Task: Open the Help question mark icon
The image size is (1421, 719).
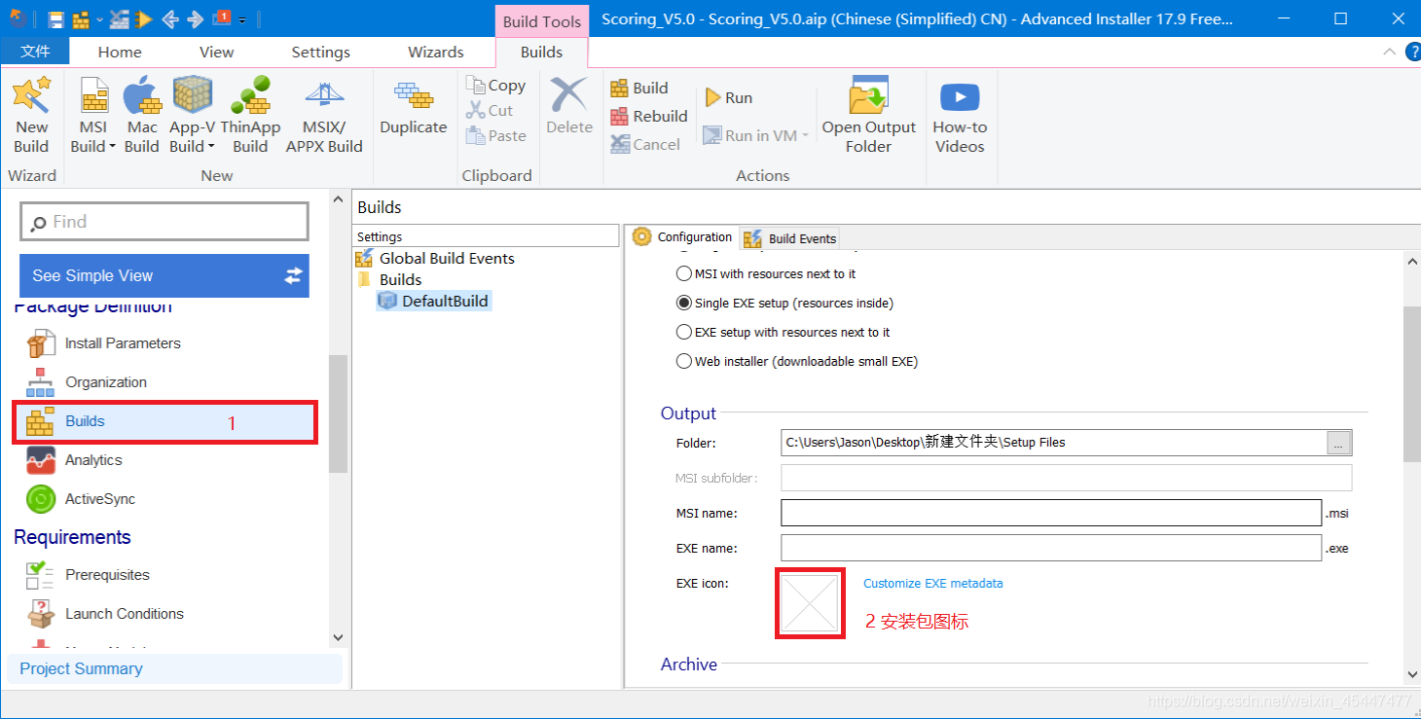Action: [x=1413, y=52]
